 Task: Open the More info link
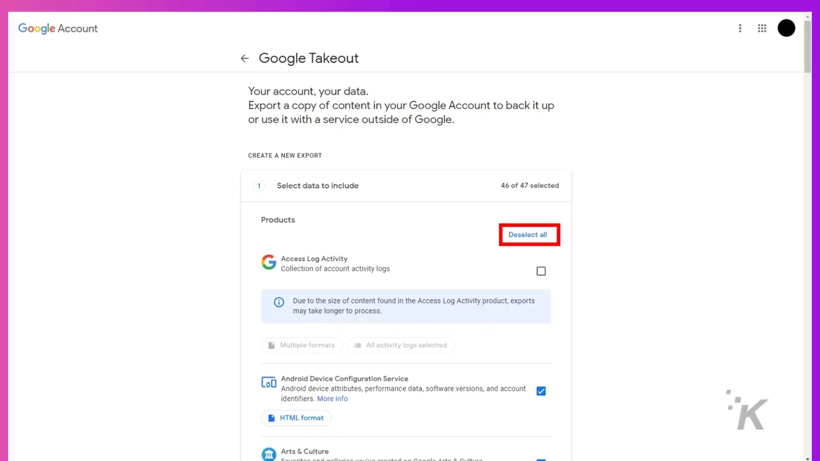(x=332, y=399)
